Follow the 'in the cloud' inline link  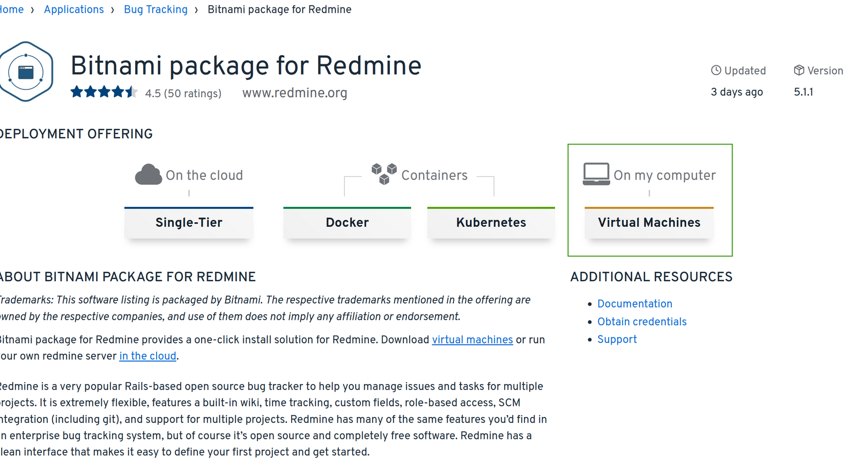point(147,356)
